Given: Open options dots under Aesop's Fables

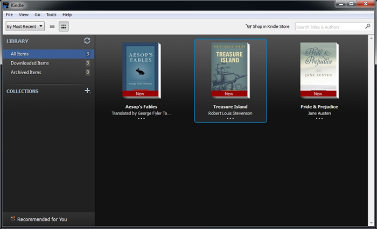Looking at the screenshot, I should click(x=141, y=118).
